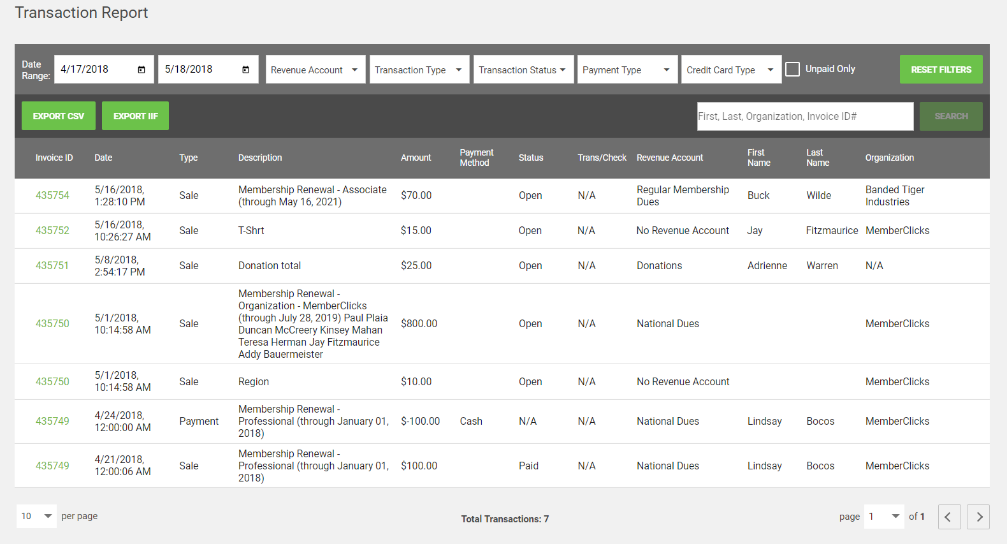This screenshot has height=544, width=1007.
Task: Open invoice 435751 link
Action: pyautogui.click(x=52, y=265)
